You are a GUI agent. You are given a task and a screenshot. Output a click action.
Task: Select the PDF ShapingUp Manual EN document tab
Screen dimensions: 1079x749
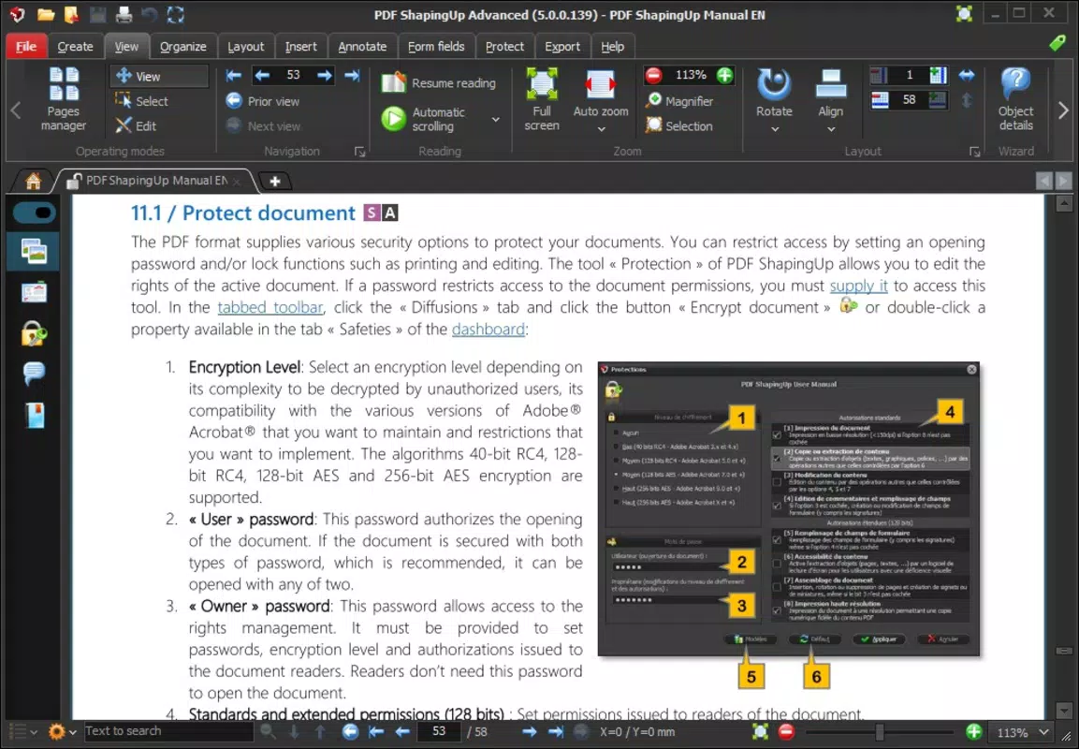(x=156, y=181)
